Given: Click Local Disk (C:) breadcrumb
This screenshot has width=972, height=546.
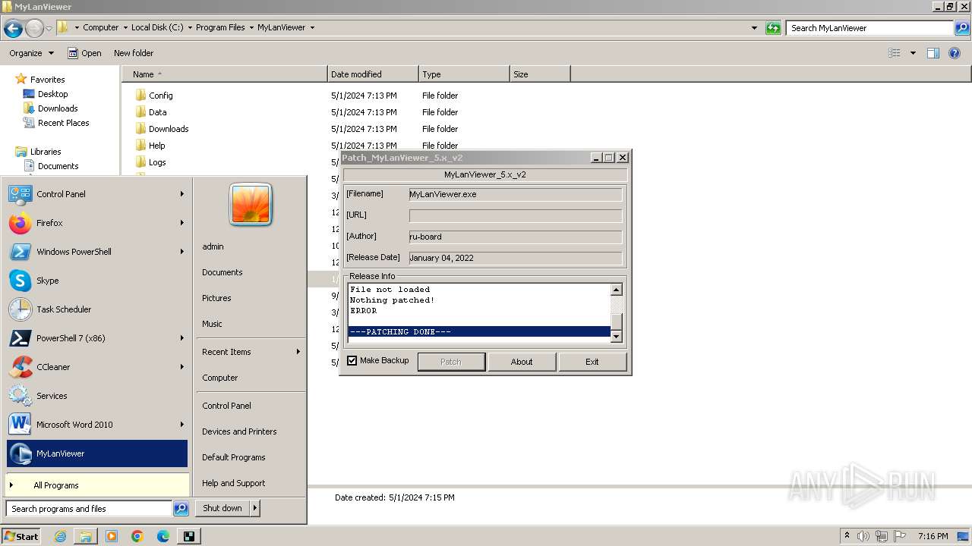Looking at the screenshot, I should tap(156, 27).
